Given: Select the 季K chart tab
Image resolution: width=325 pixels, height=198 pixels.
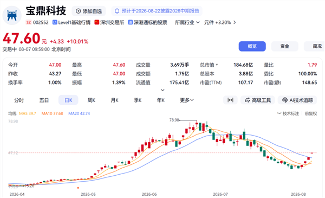Looking at the screenshot, I should (x=138, y=100).
